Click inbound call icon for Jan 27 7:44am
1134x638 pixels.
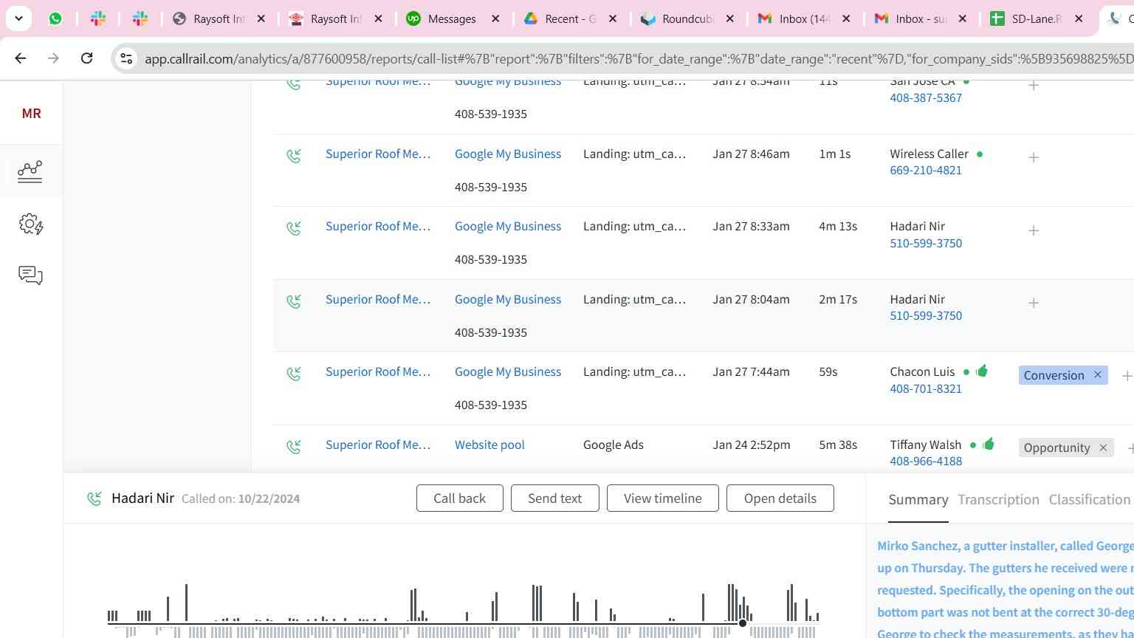(294, 374)
